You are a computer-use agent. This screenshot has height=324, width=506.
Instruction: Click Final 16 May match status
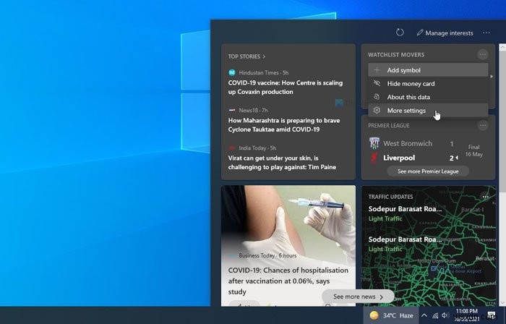pos(473,150)
